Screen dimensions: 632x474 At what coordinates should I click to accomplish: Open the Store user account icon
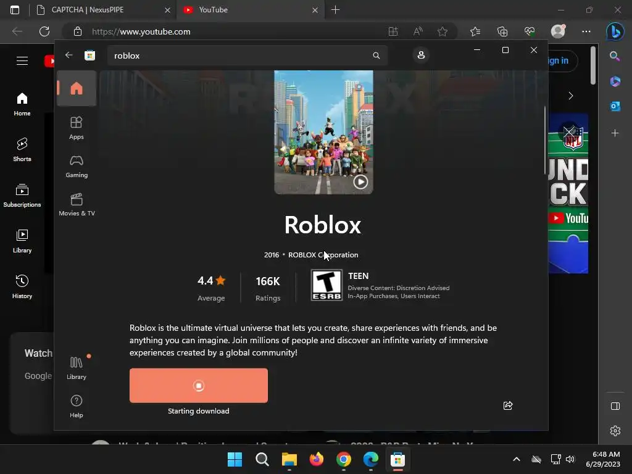tap(421, 55)
